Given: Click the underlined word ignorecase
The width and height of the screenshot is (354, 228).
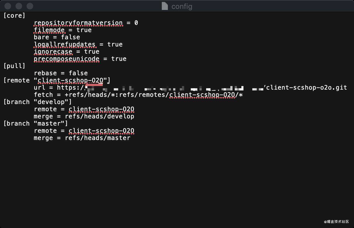Looking at the screenshot, I should click(x=53, y=51).
